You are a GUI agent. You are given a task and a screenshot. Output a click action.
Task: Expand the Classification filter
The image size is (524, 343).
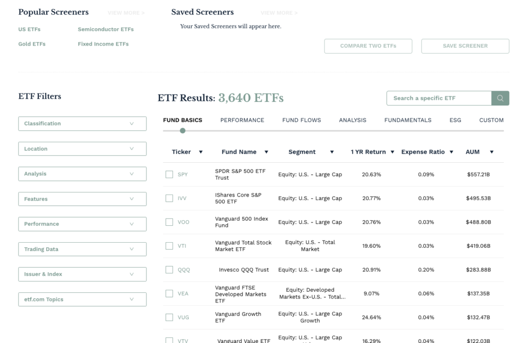tap(82, 123)
